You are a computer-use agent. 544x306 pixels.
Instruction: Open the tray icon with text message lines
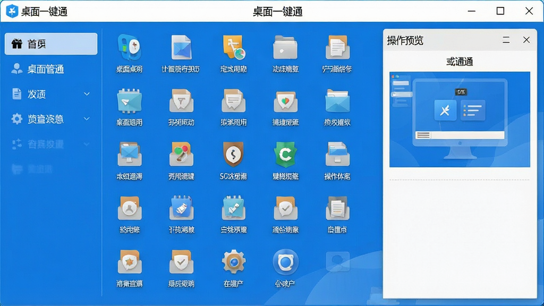[x=234, y=101]
